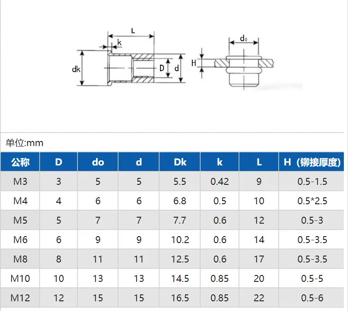Select the do column header

pos(98,162)
